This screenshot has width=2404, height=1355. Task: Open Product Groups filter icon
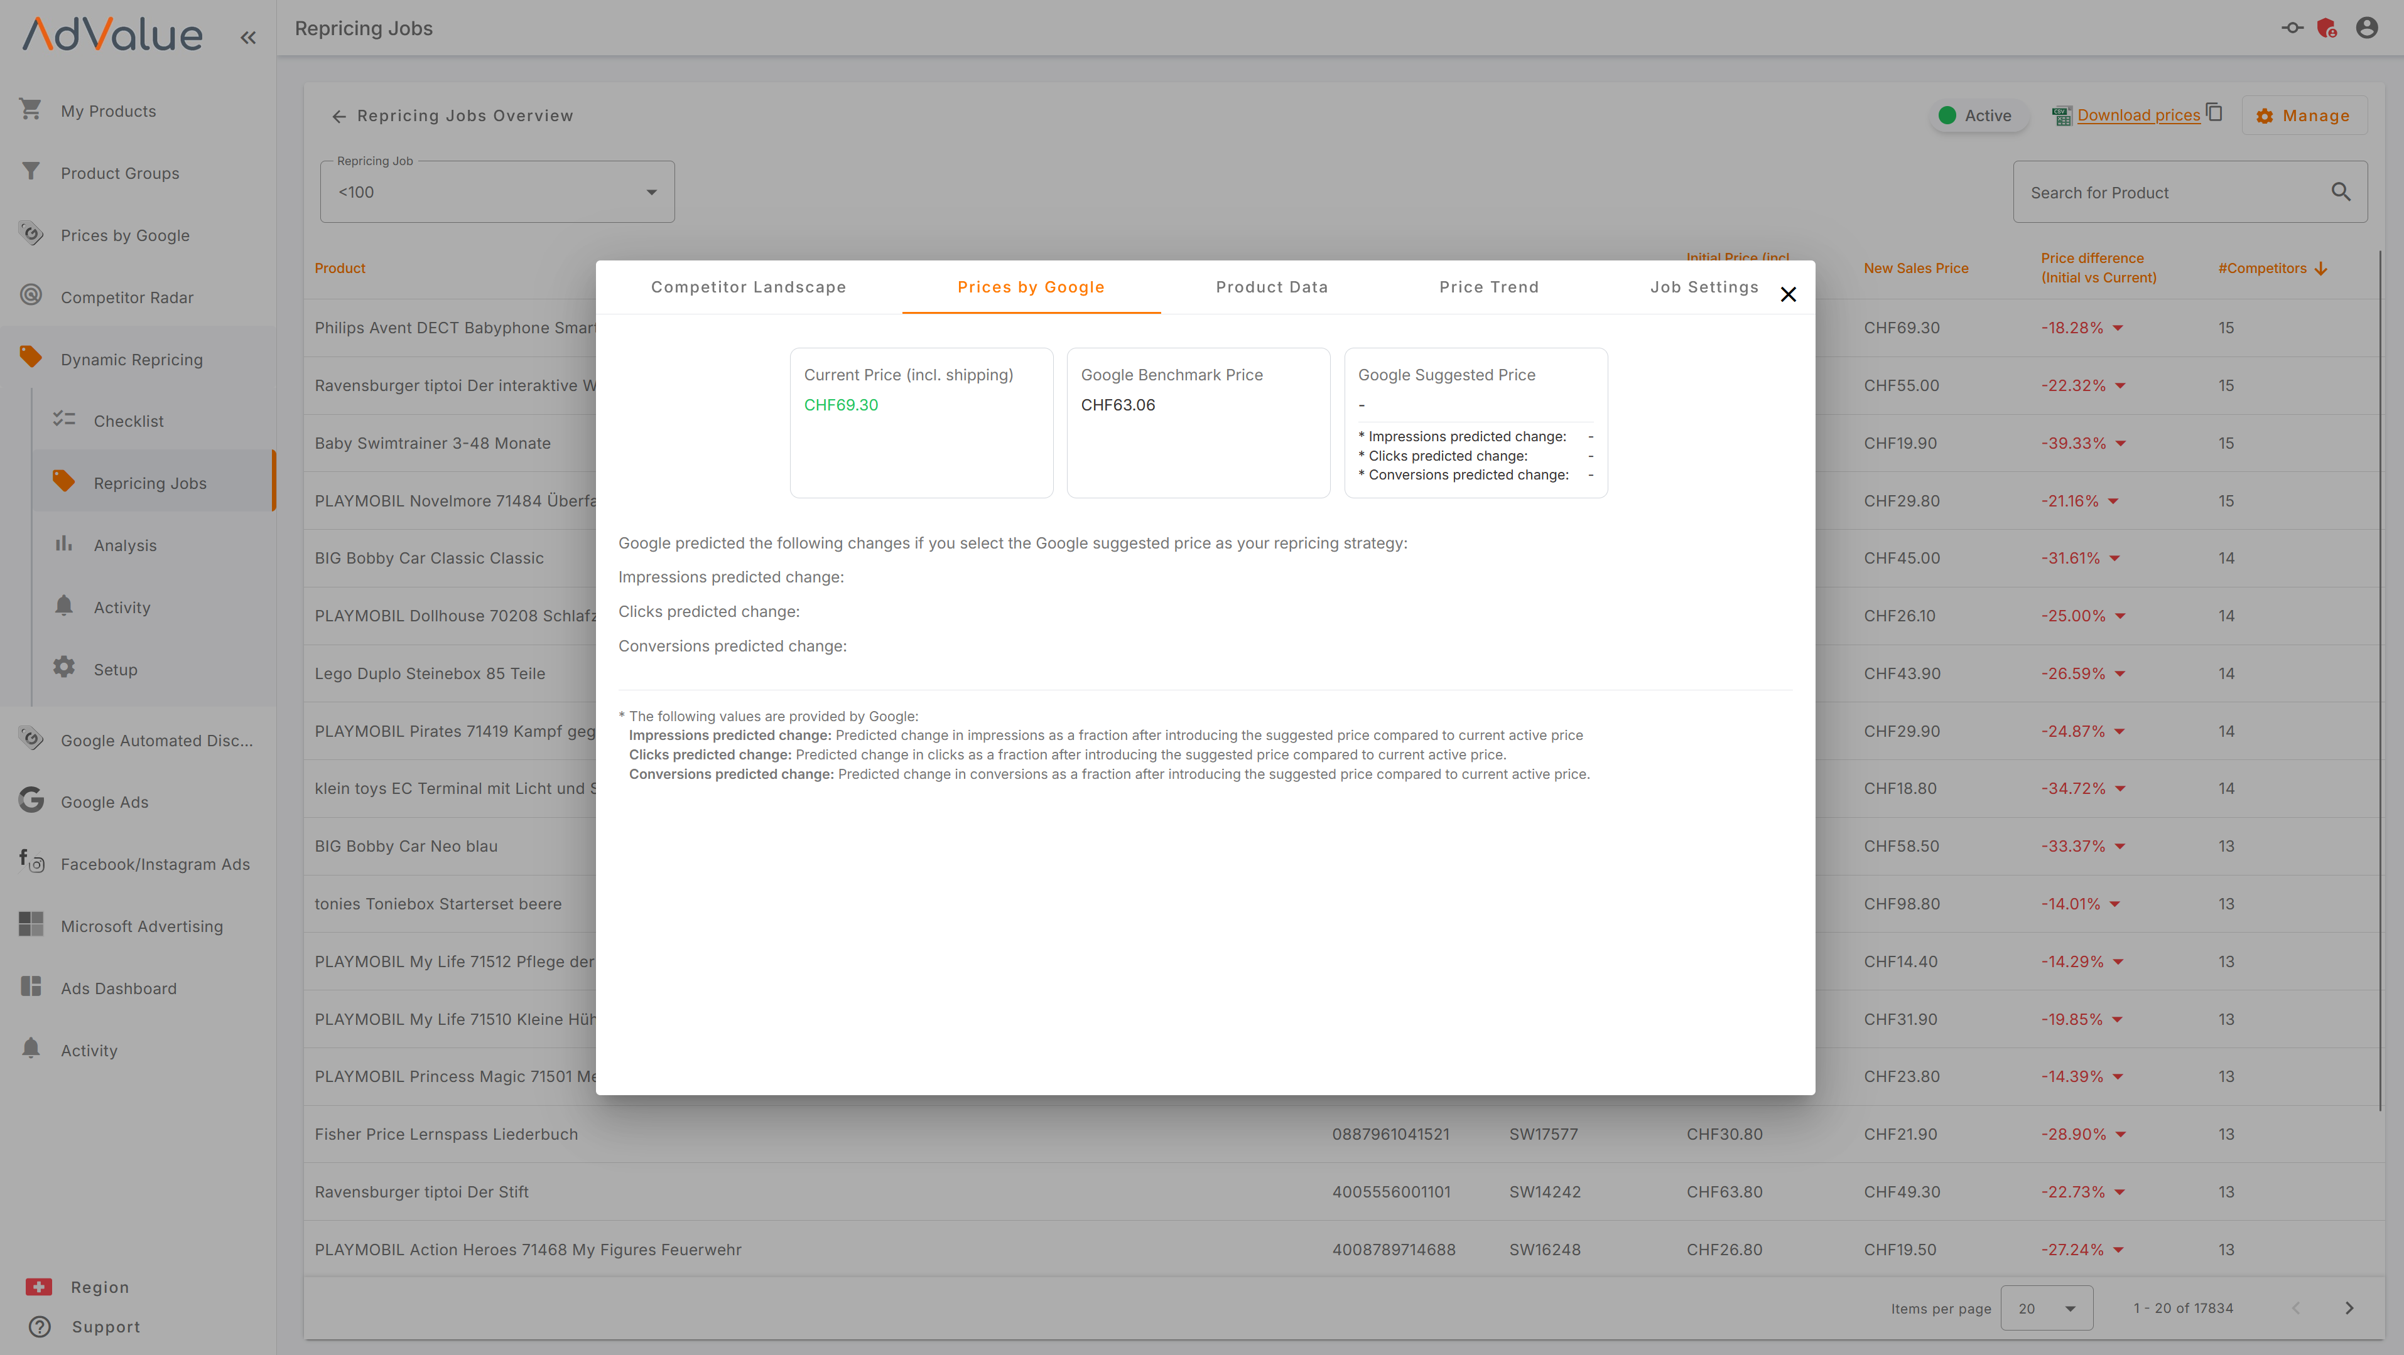(x=31, y=171)
